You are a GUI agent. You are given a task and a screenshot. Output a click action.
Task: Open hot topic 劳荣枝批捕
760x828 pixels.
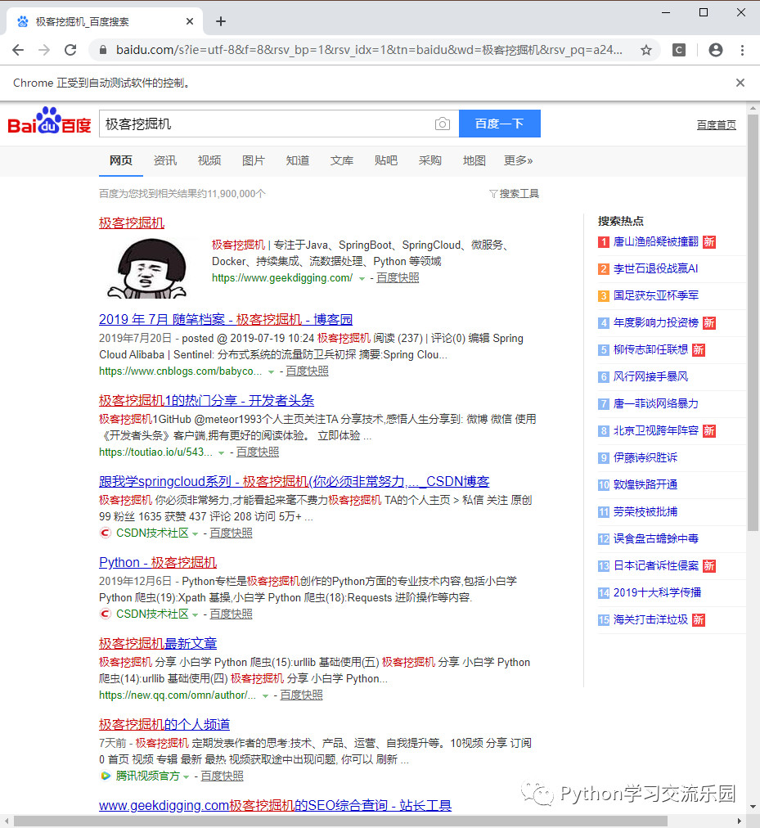(x=645, y=511)
